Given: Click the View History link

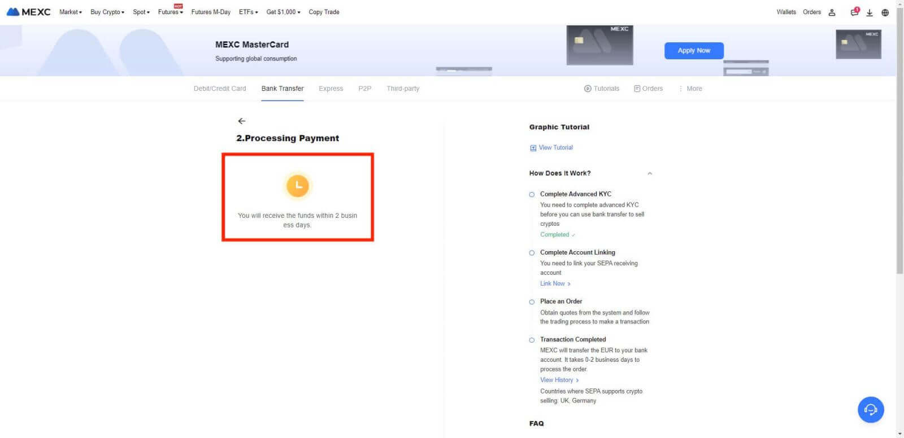Looking at the screenshot, I should click(x=559, y=380).
